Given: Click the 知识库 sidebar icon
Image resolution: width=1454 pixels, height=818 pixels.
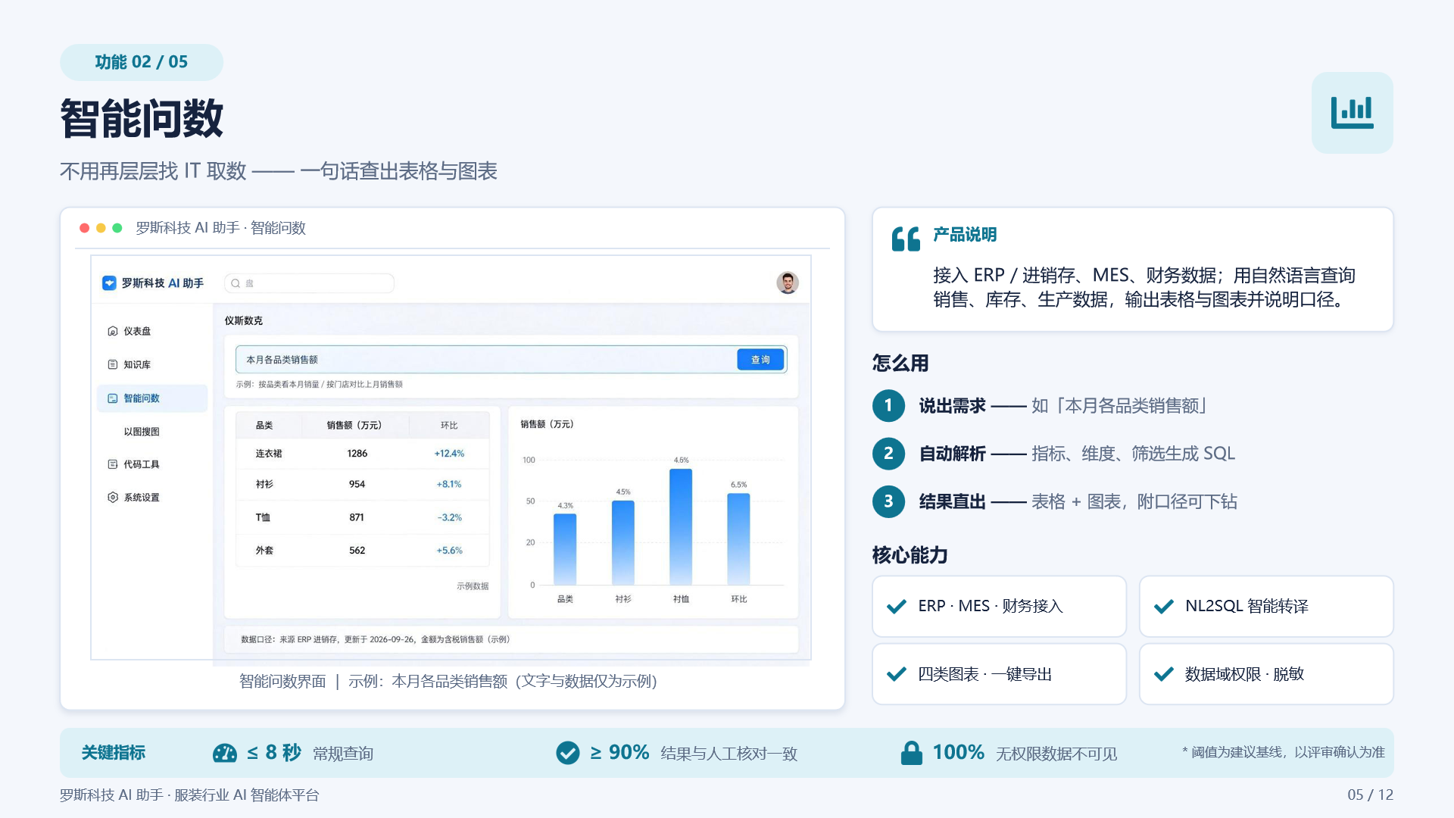Looking at the screenshot, I should point(113,364).
